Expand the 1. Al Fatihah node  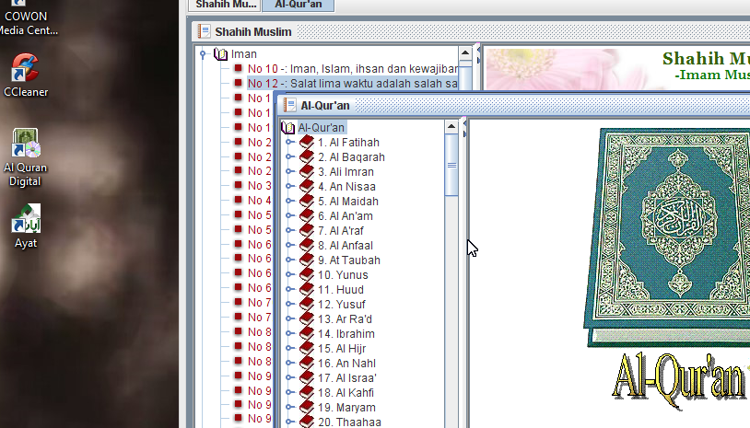pyautogui.click(x=290, y=143)
